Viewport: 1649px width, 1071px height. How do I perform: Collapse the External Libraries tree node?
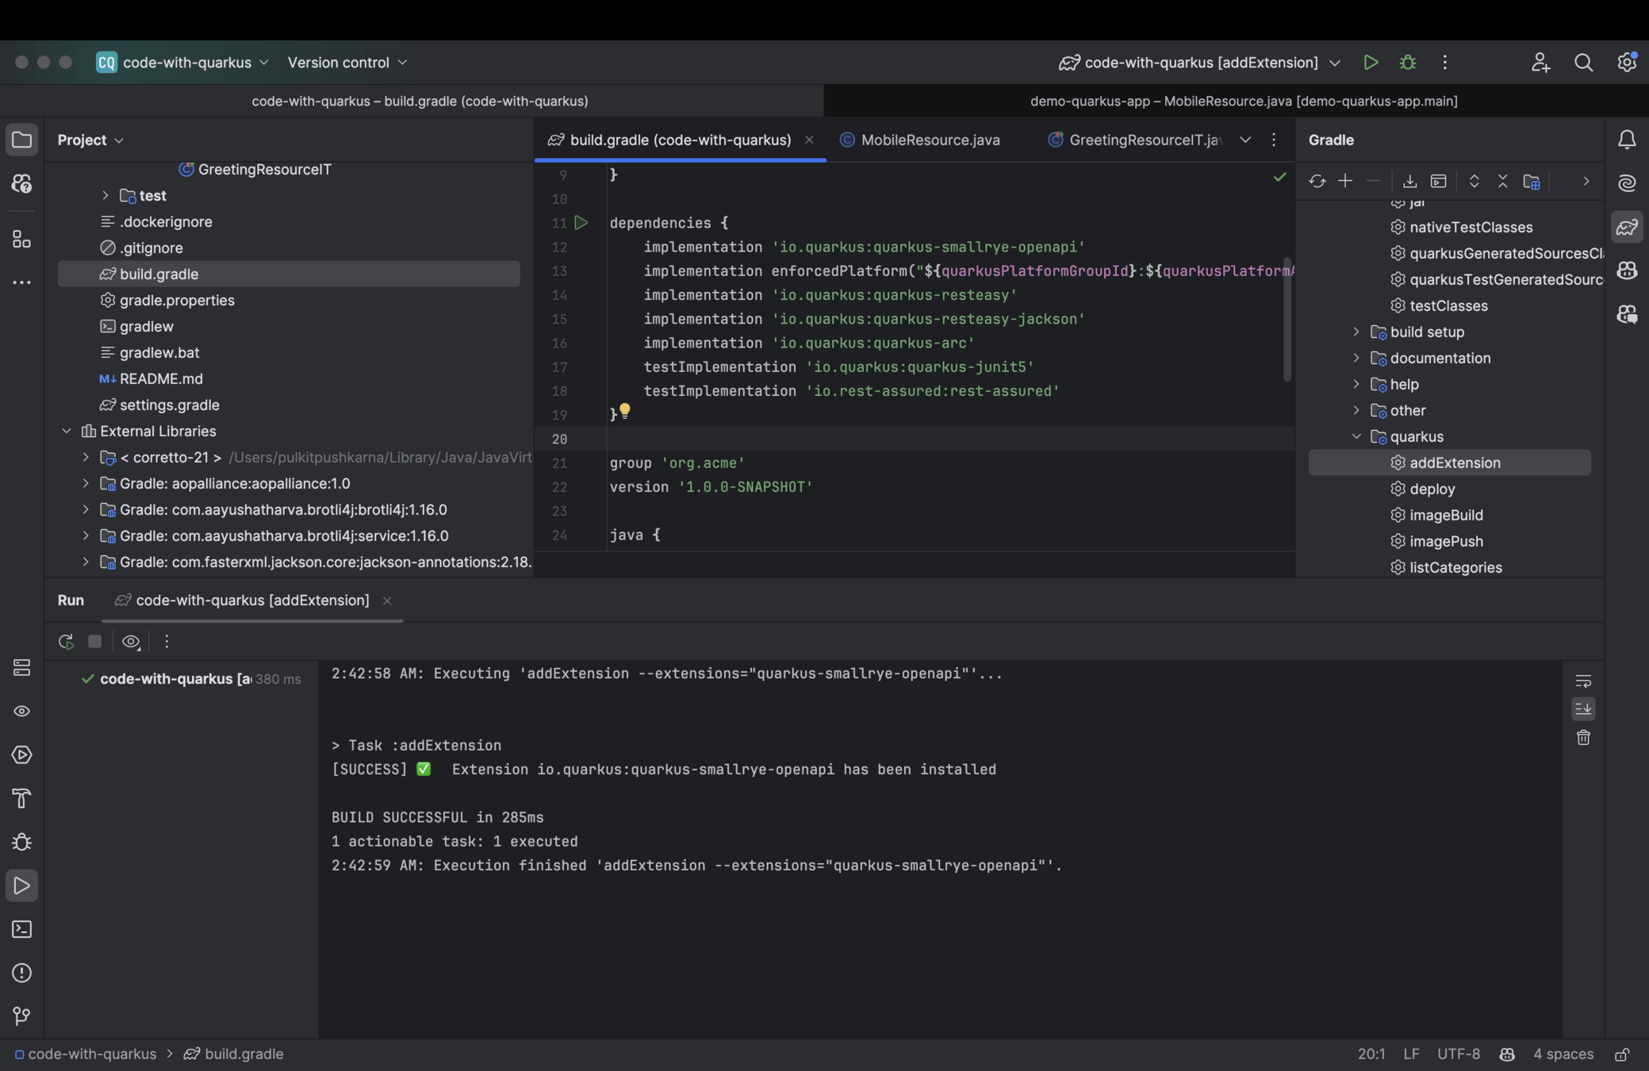coord(67,432)
